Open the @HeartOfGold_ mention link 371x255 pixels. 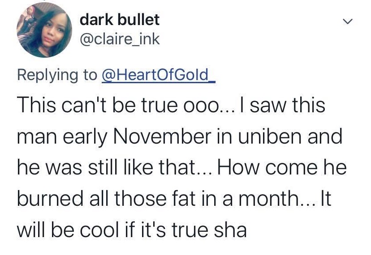(x=159, y=74)
